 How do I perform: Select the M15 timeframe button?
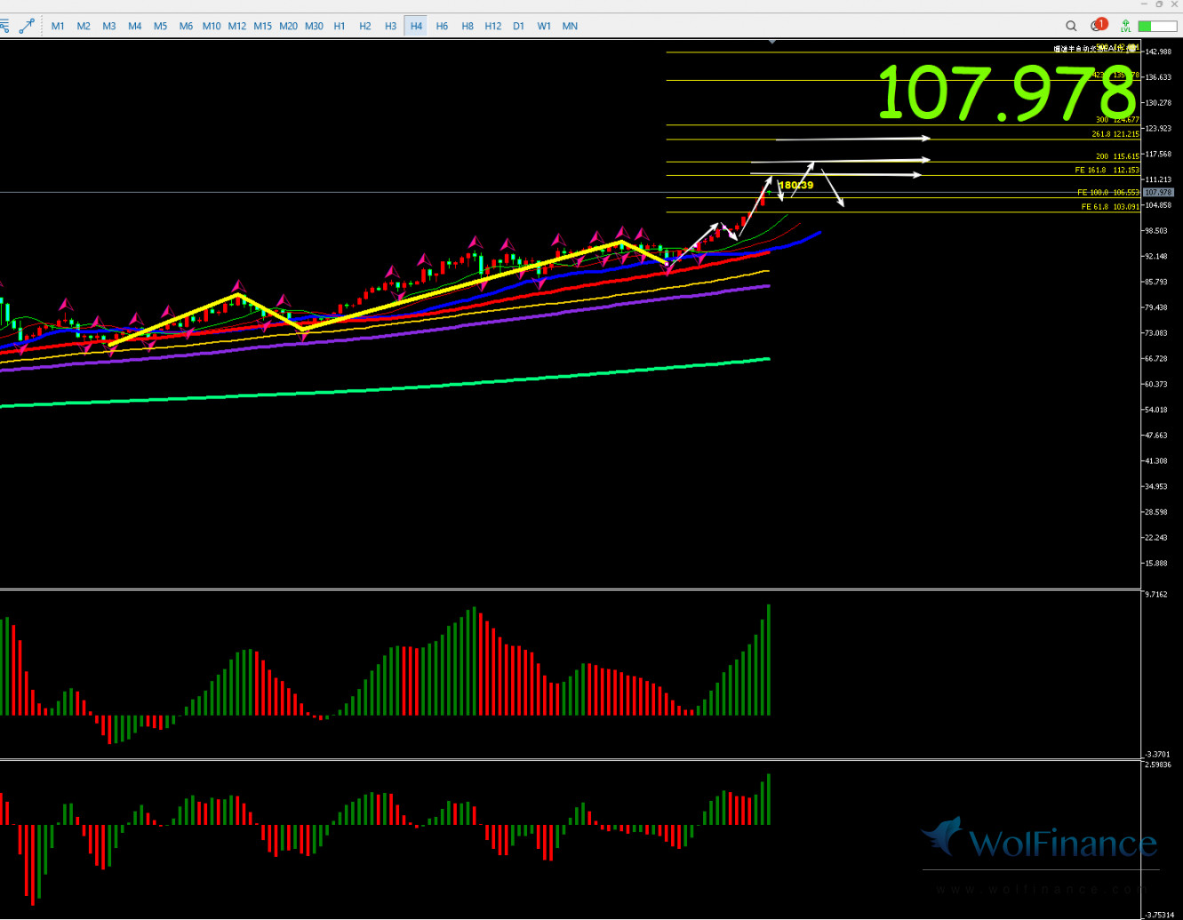click(262, 26)
